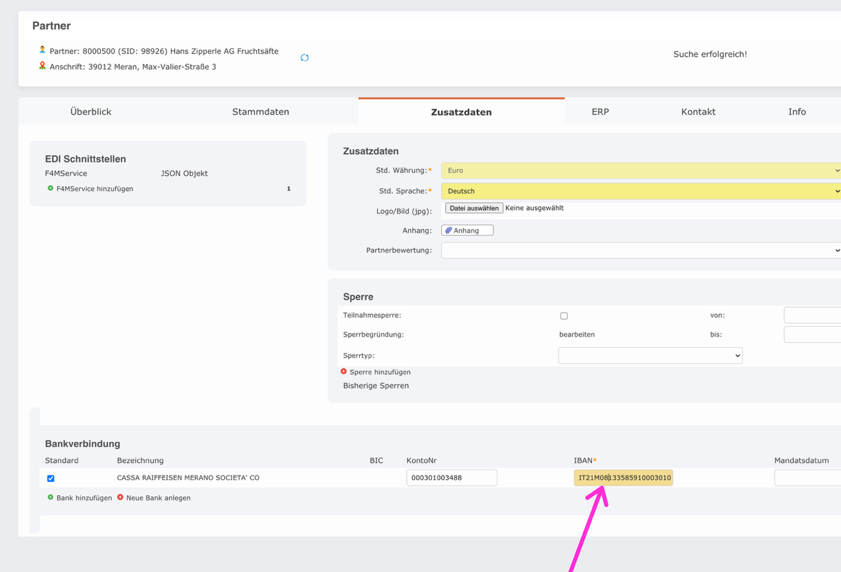Open the Partnerbewertung dropdown
The height and width of the screenshot is (572, 841).
pyautogui.click(x=640, y=251)
